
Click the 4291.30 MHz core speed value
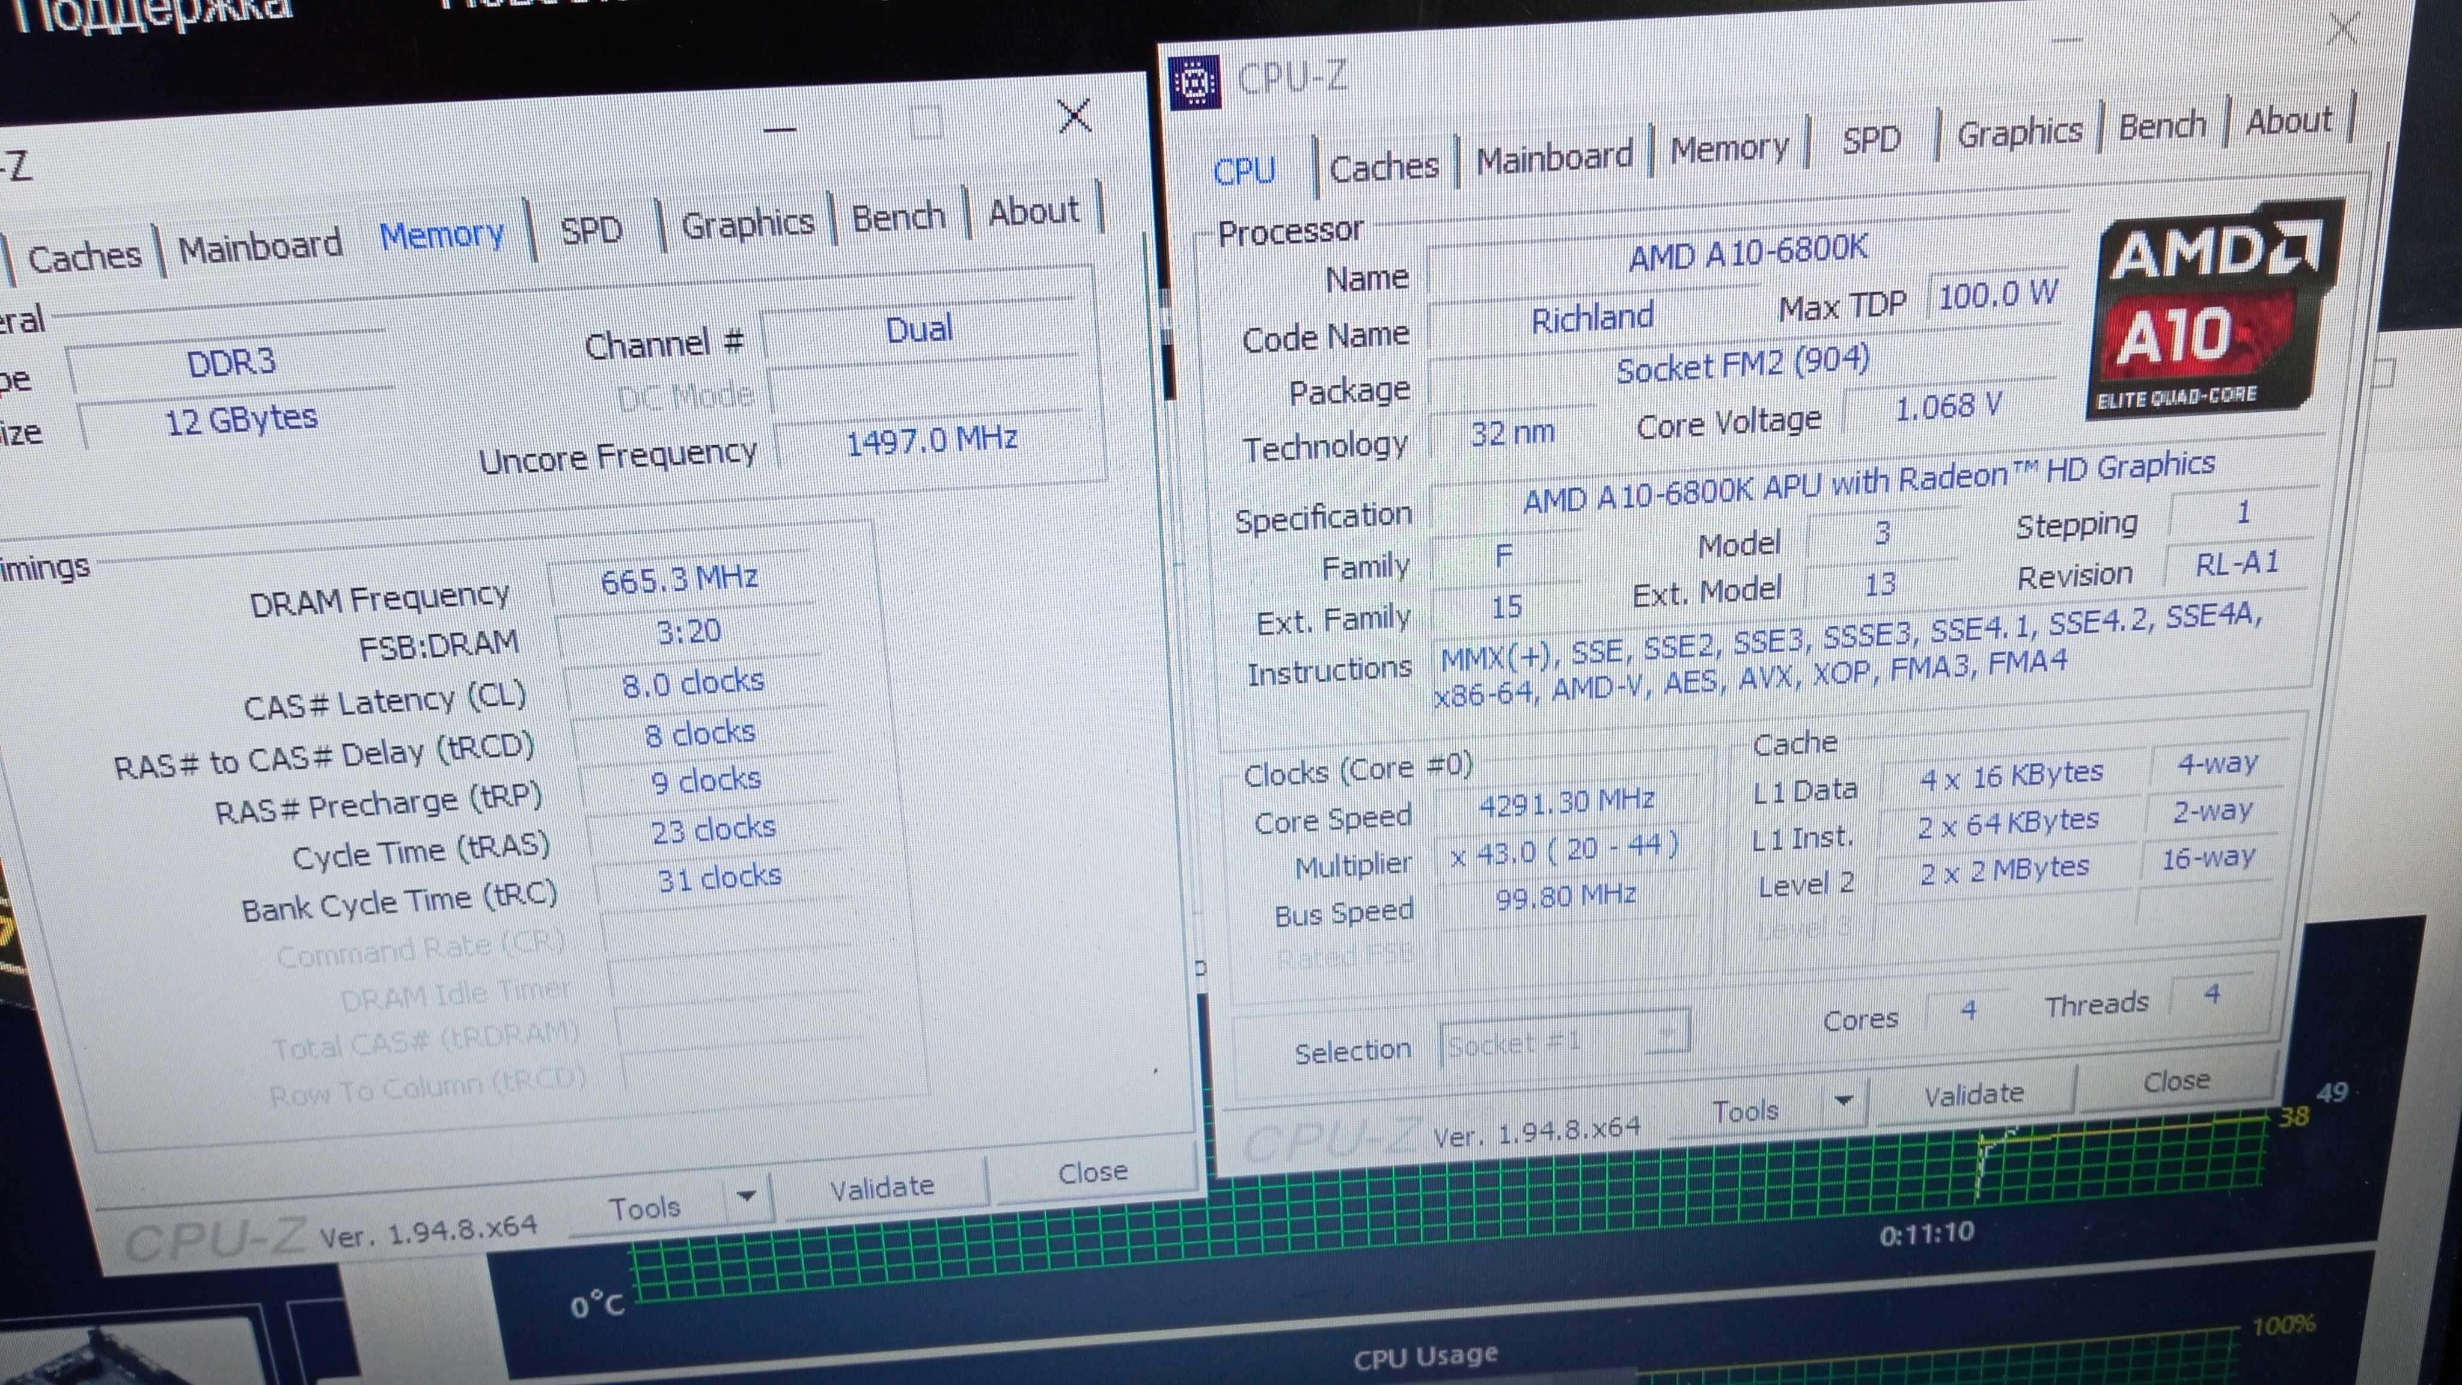click(1566, 802)
